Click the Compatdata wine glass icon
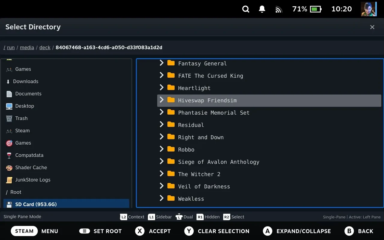Viewport: 384px width, 240px height. (x=9, y=155)
